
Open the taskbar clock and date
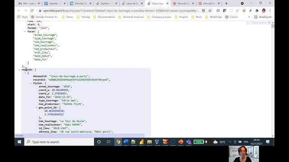tap(256, 142)
